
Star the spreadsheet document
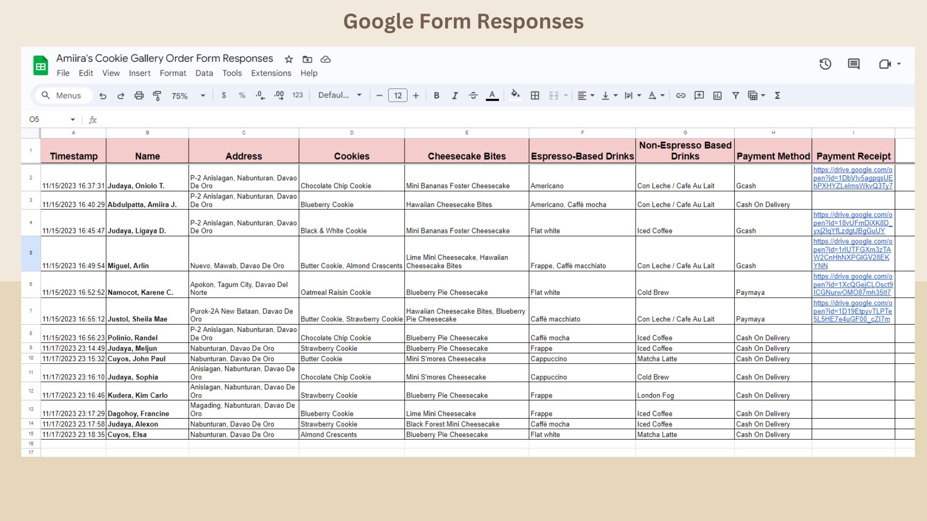tap(289, 59)
